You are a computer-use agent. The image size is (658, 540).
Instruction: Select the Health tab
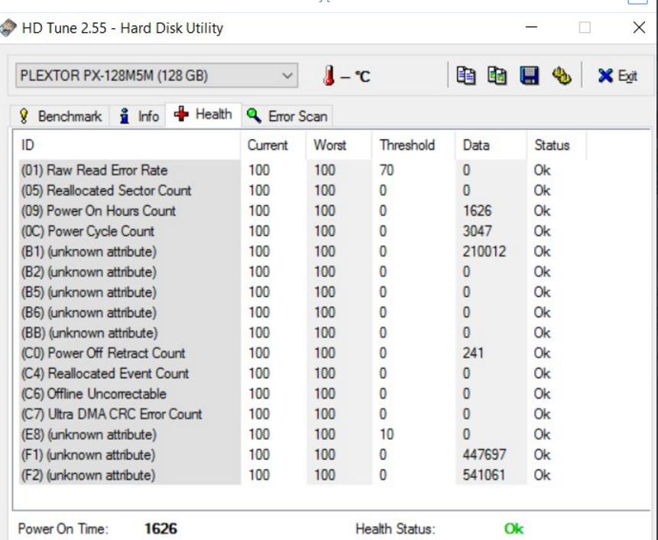click(203, 114)
